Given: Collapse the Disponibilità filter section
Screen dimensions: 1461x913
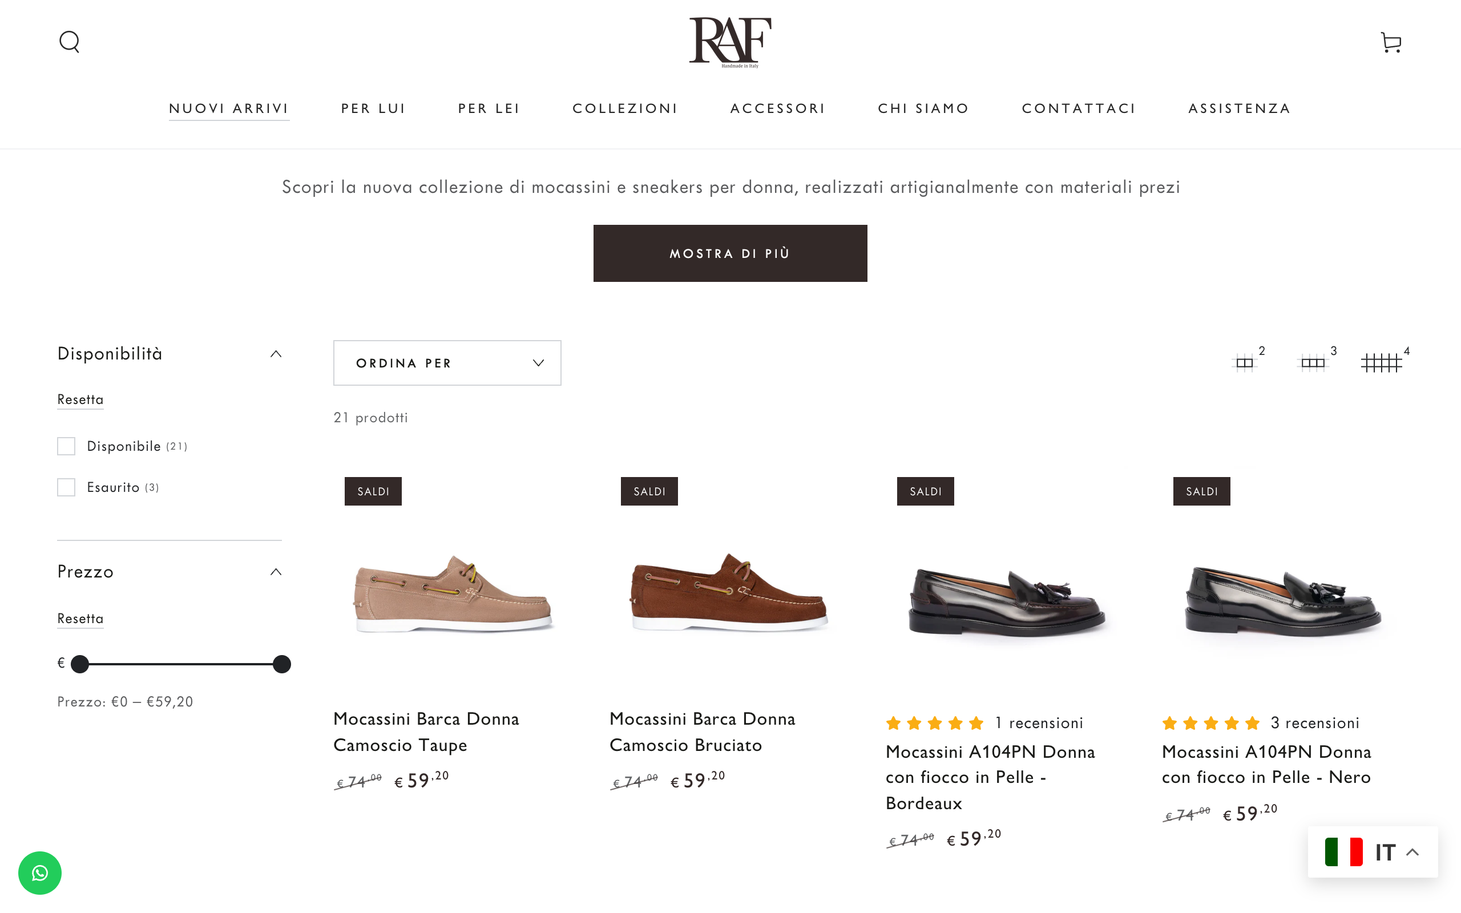Looking at the screenshot, I should [276, 353].
